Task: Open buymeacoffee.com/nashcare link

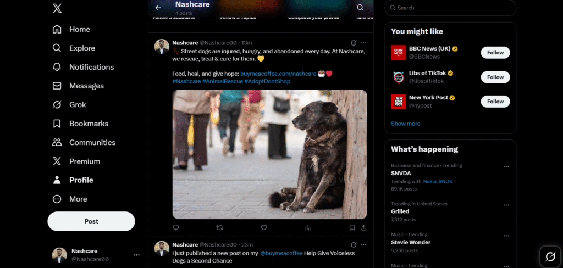Action: pyautogui.click(x=278, y=74)
